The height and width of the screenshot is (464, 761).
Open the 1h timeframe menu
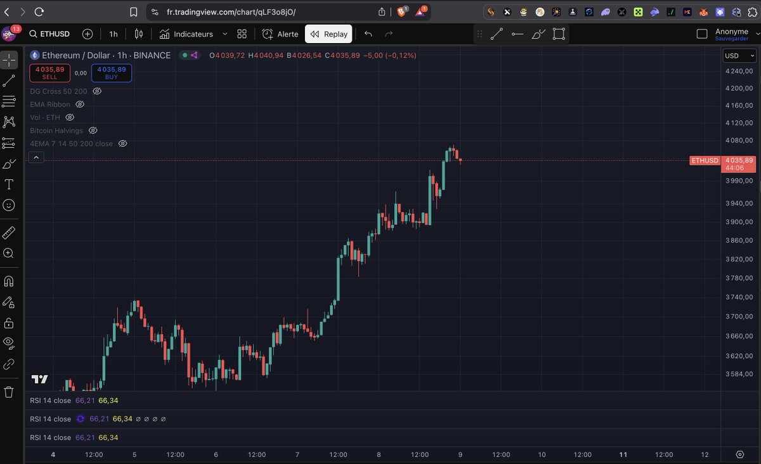tap(113, 34)
